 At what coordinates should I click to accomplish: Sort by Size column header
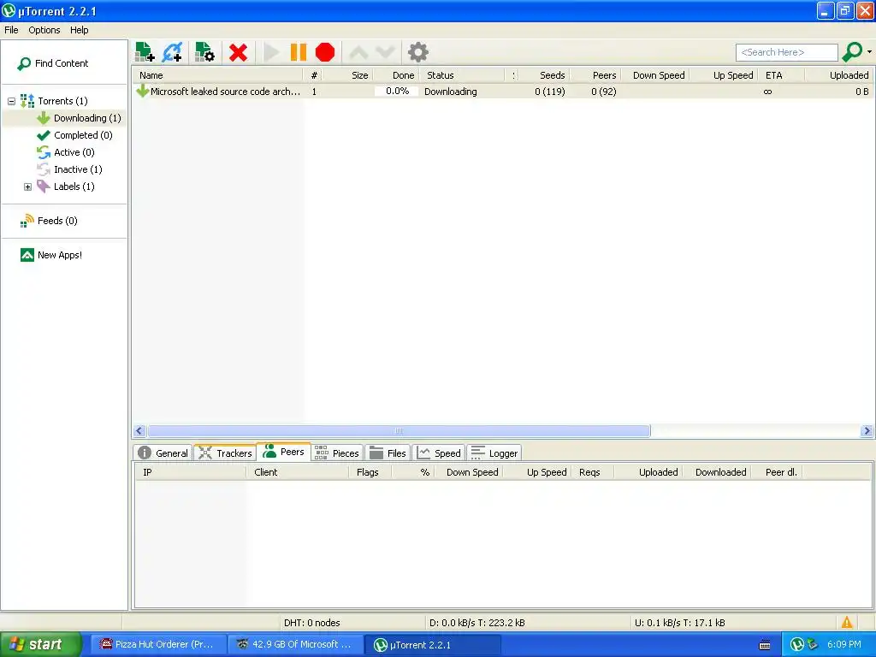pyautogui.click(x=347, y=75)
